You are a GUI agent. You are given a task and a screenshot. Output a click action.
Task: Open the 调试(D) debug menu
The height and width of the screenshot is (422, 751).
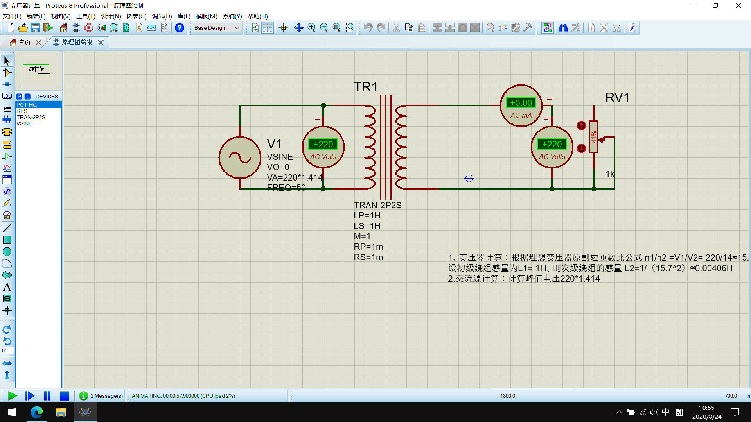click(162, 16)
